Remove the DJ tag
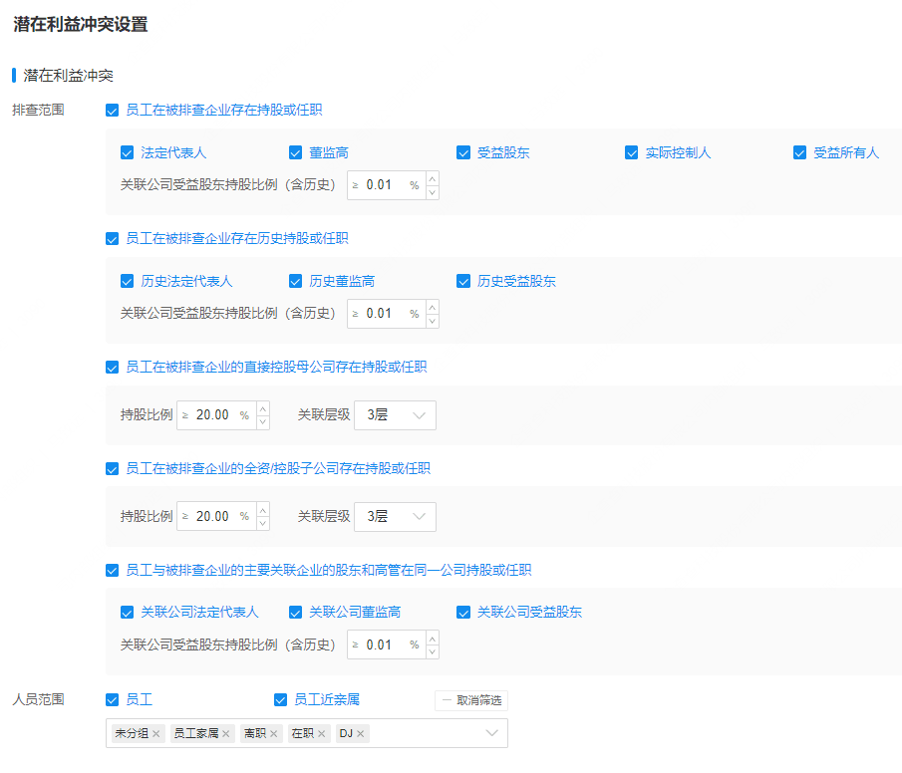 360,734
